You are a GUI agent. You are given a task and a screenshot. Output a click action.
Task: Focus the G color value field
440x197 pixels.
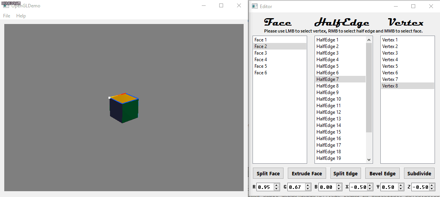296,187
